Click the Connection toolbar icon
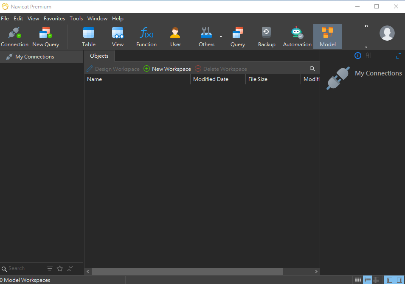Image resolution: width=405 pixels, height=284 pixels. [14, 36]
